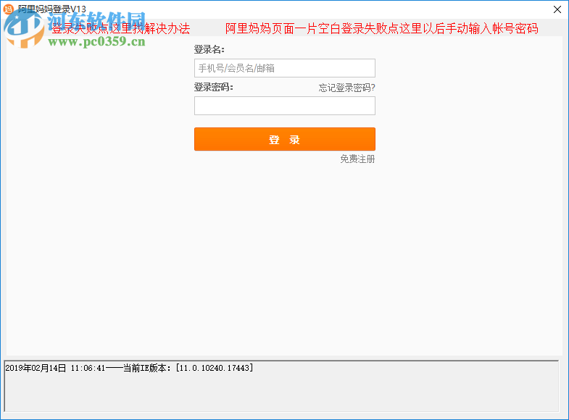Focus the 登录密码 password field
569x420 pixels.
tap(284, 106)
